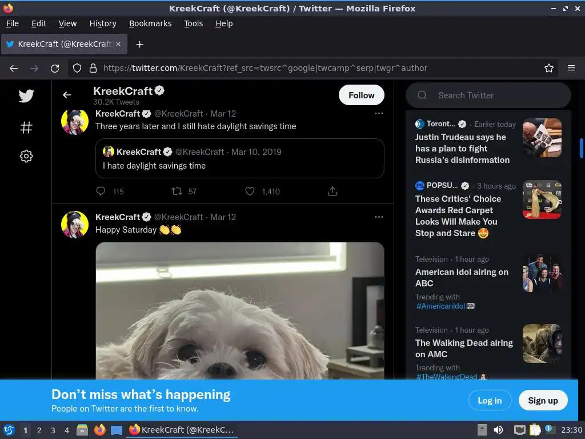Click KreekCraft avatar on daylight savings tweet

pos(75,122)
